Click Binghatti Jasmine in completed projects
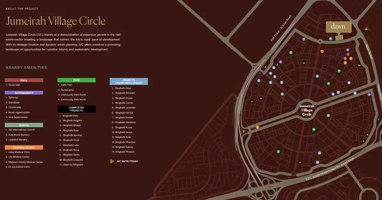382x200 pixels. 71,135
